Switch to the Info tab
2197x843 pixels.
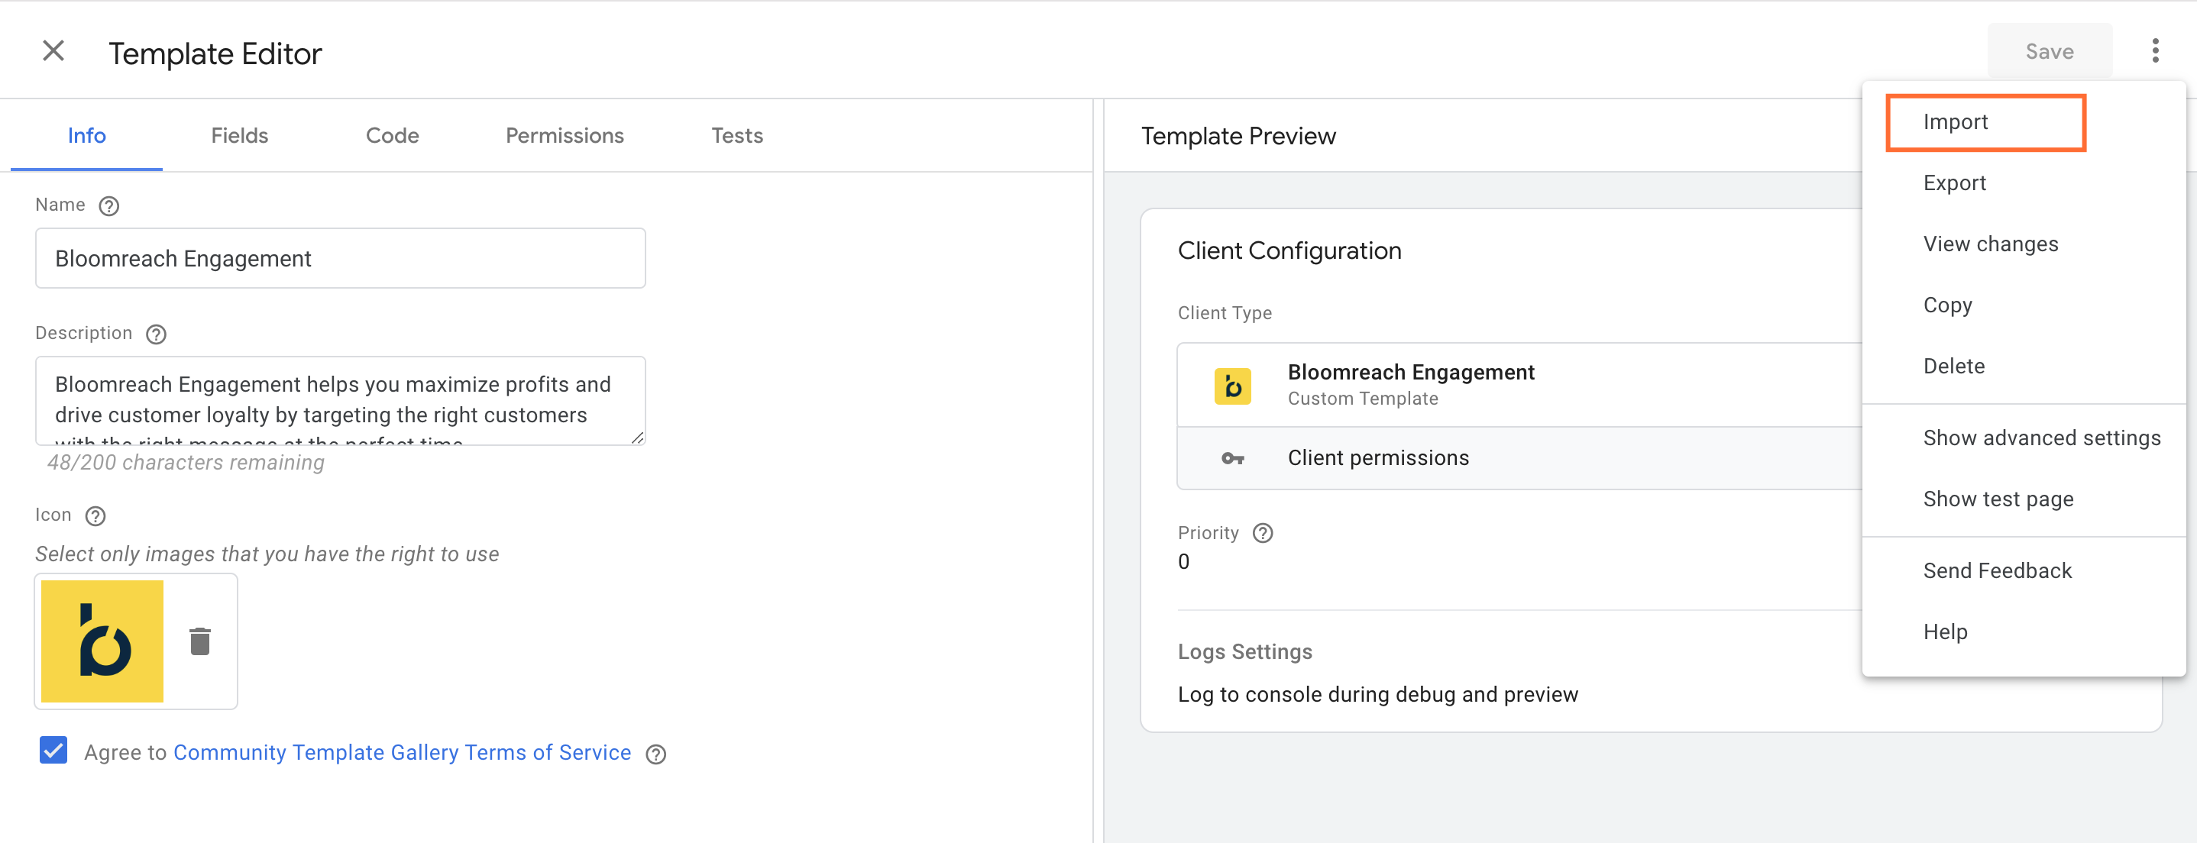87,135
